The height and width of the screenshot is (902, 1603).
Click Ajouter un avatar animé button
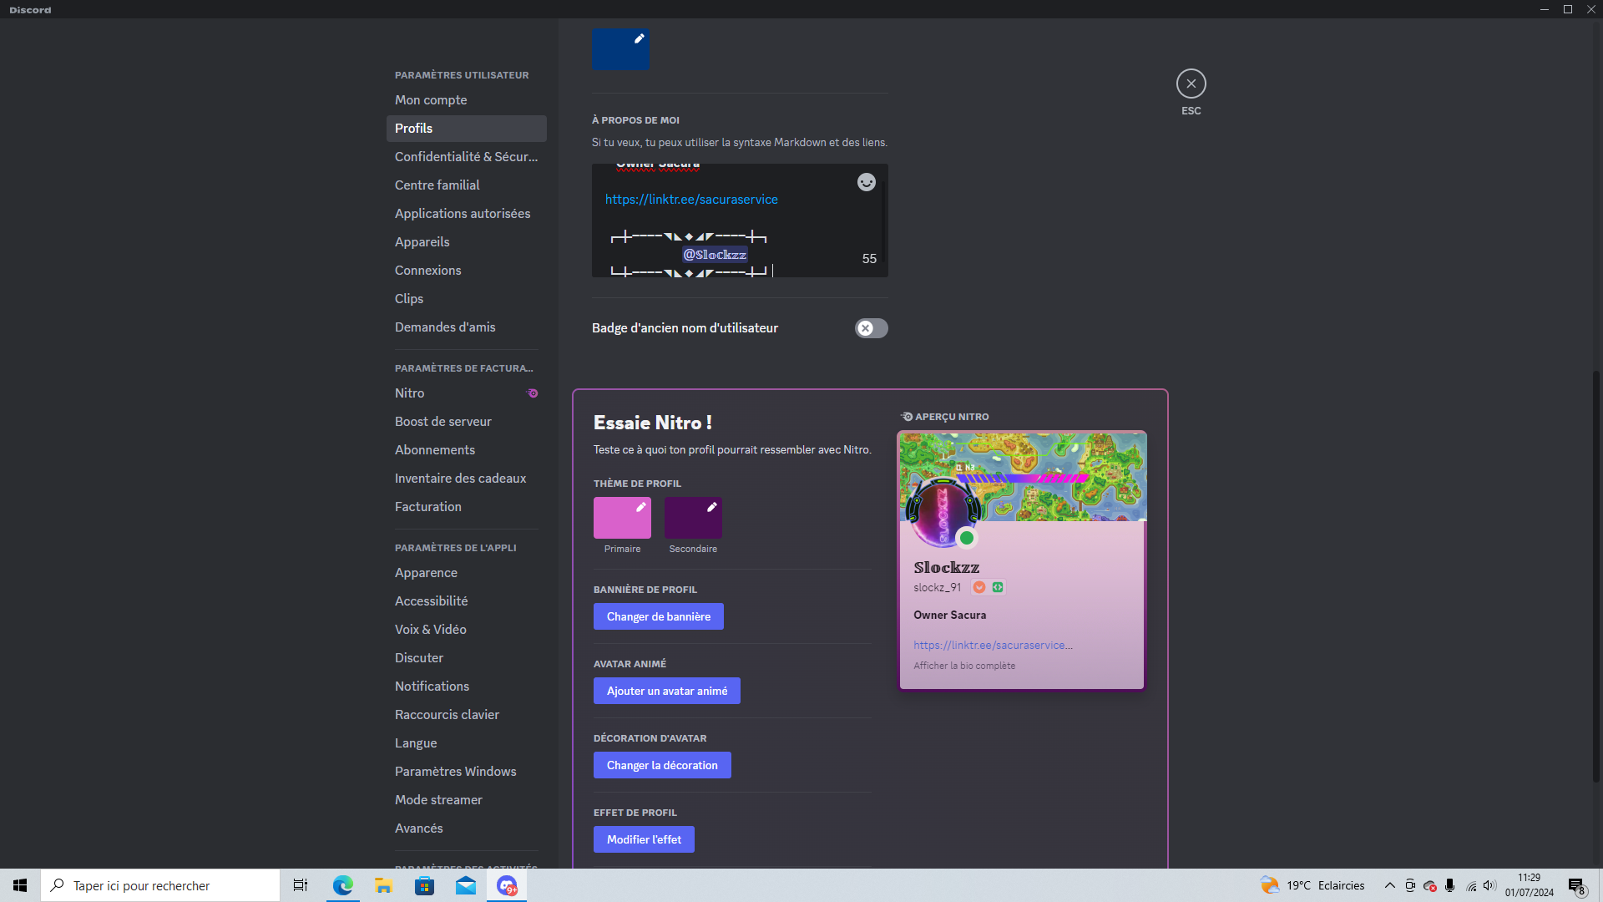click(x=667, y=691)
